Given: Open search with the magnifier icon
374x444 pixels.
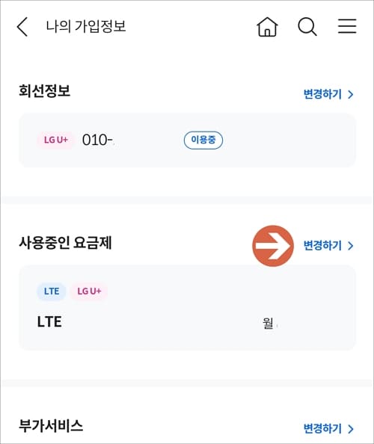Looking at the screenshot, I should tap(307, 27).
